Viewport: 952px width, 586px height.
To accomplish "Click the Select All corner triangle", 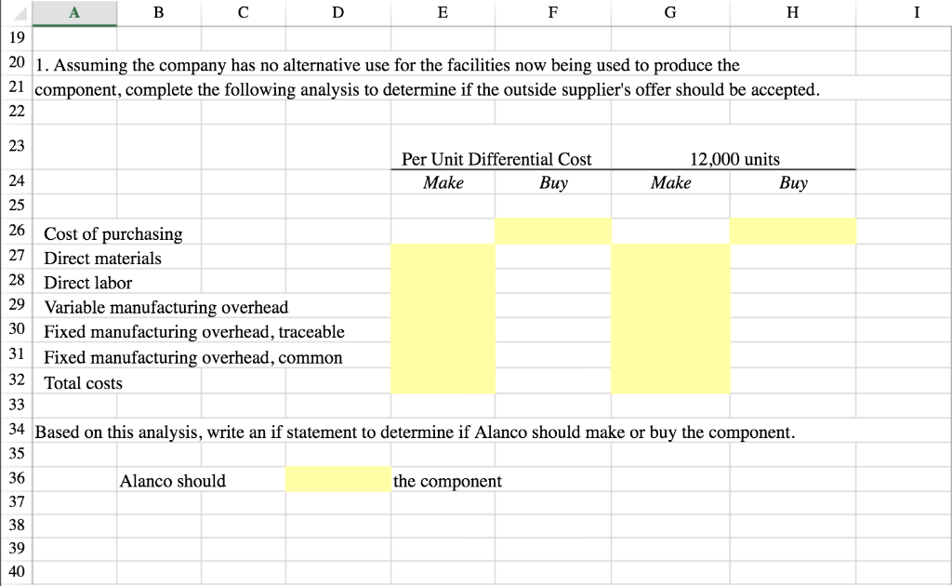I will tap(9, 12).
